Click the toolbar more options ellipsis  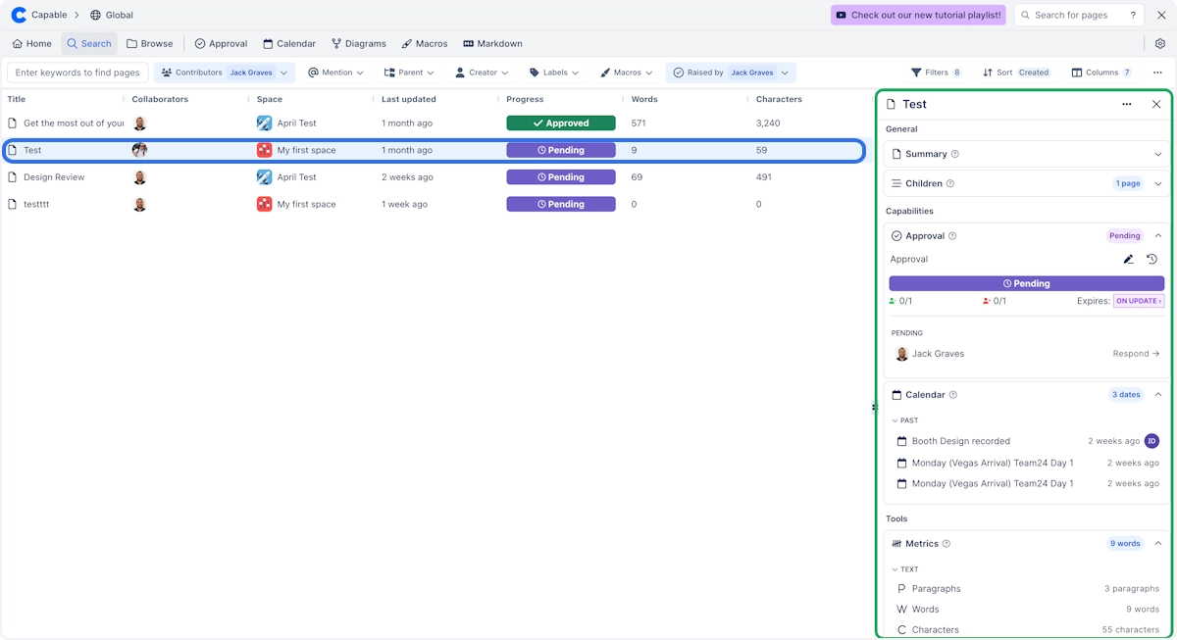click(1157, 73)
